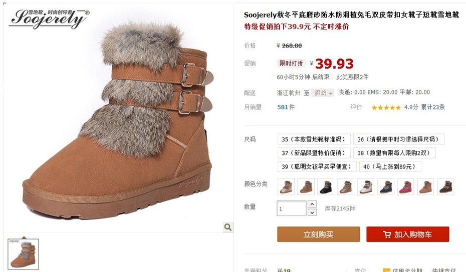Viewport: 466px width, 272px height.
Task: Click the 立刻购买 buy now button
Action: pos(318,234)
